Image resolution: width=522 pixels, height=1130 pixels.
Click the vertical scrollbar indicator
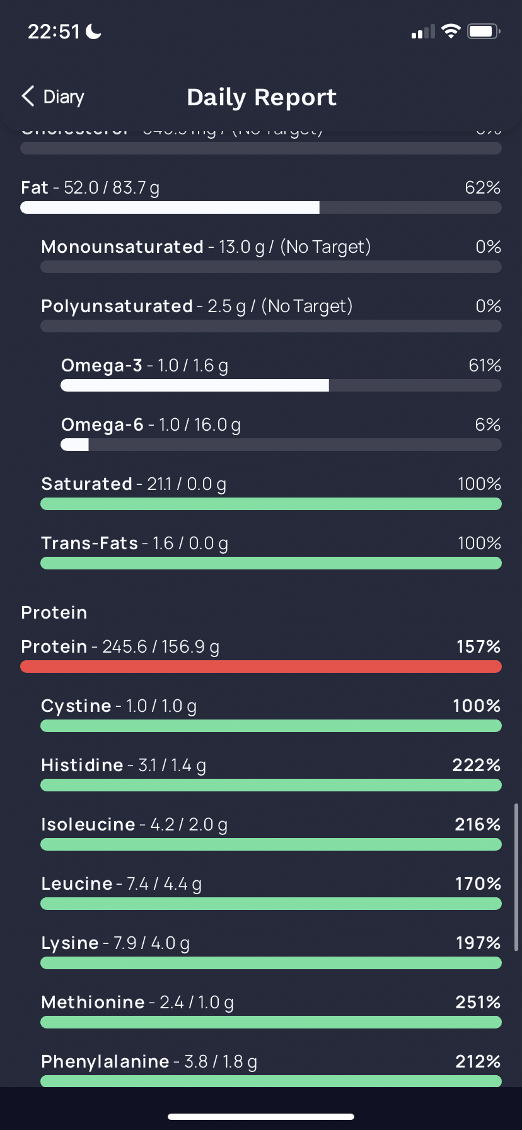click(516, 877)
